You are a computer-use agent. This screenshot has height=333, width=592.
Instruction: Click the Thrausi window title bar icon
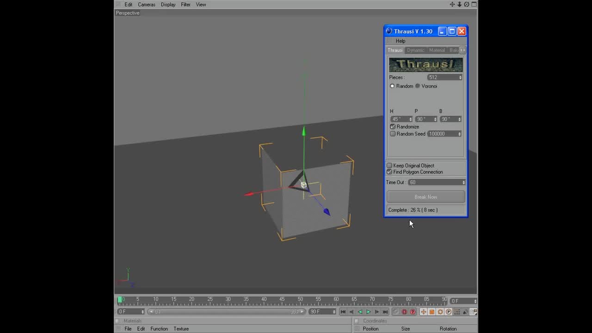click(x=389, y=31)
